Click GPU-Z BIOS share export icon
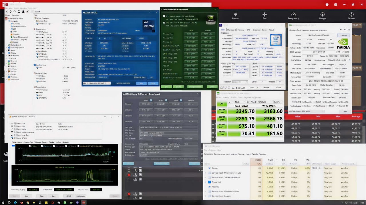The image size is (366, 205). tap(338, 52)
